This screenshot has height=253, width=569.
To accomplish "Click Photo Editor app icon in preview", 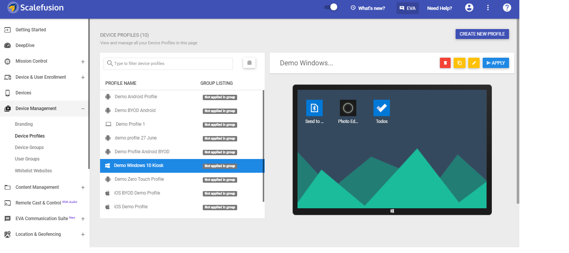I will pyautogui.click(x=348, y=108).
